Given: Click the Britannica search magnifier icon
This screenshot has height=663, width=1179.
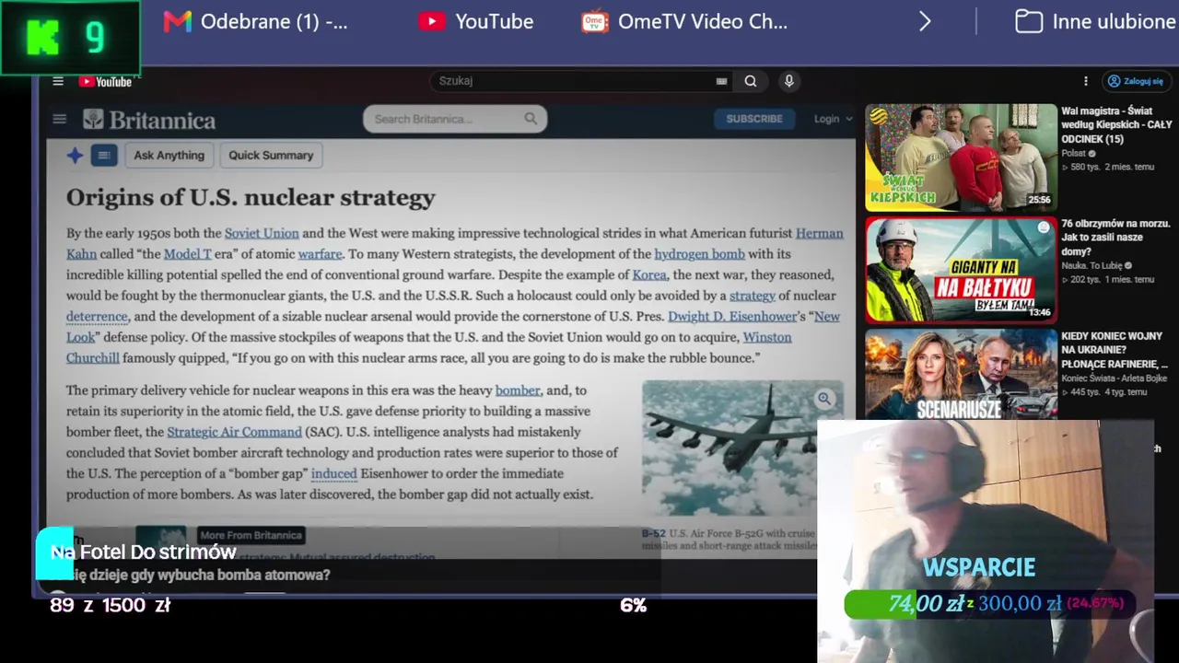Looking at the screenshot, I should [531, 119].
